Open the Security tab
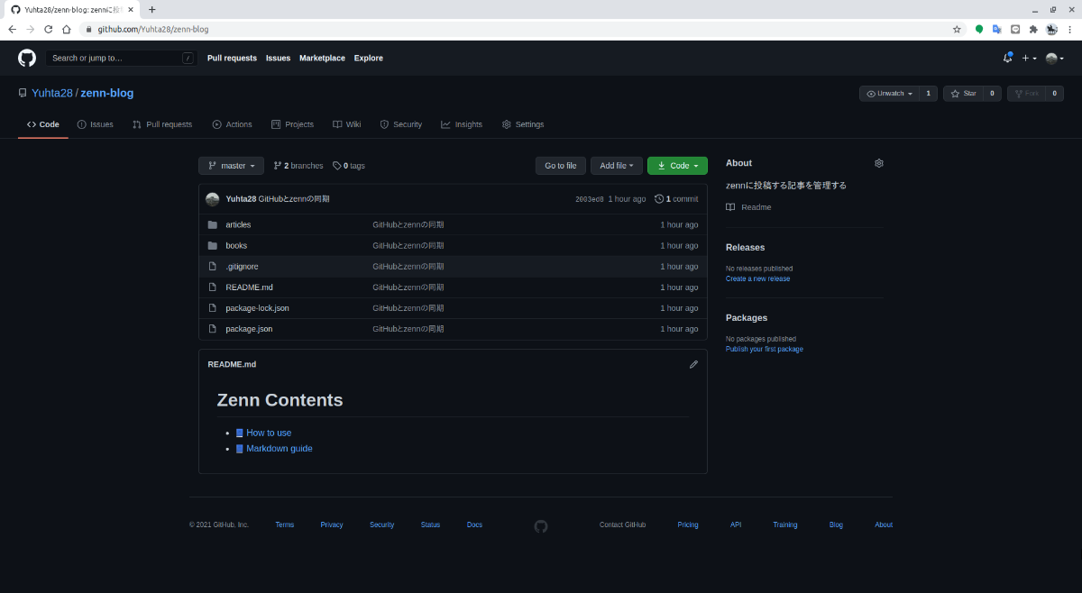 [400, 124]
